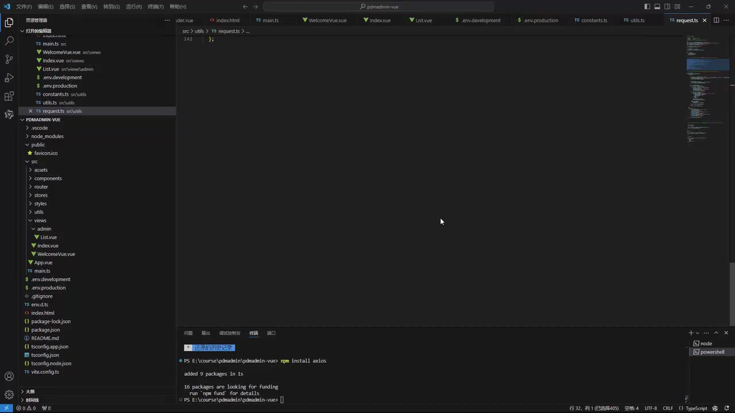Change UTF-8 encoding in status bar
This screenshot has width=735, height=413.
(x=651, y=408)
